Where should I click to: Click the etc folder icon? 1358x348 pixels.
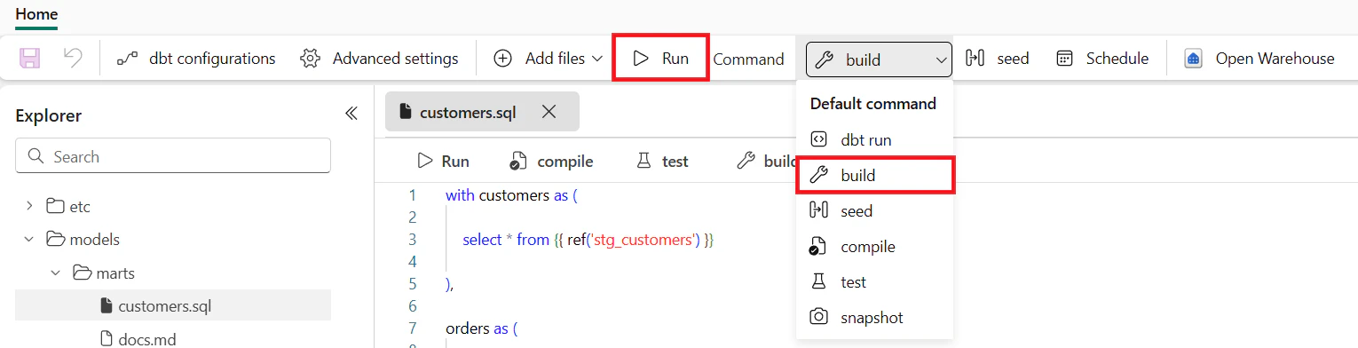(x=55, y=206)
